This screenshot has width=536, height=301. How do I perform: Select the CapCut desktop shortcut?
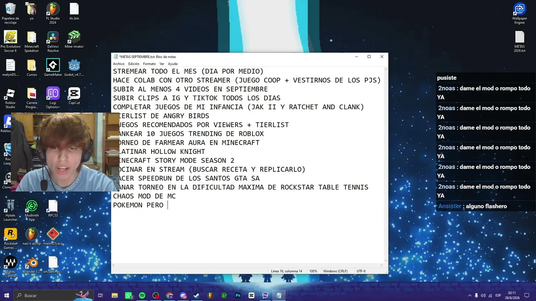coord(74,96)
